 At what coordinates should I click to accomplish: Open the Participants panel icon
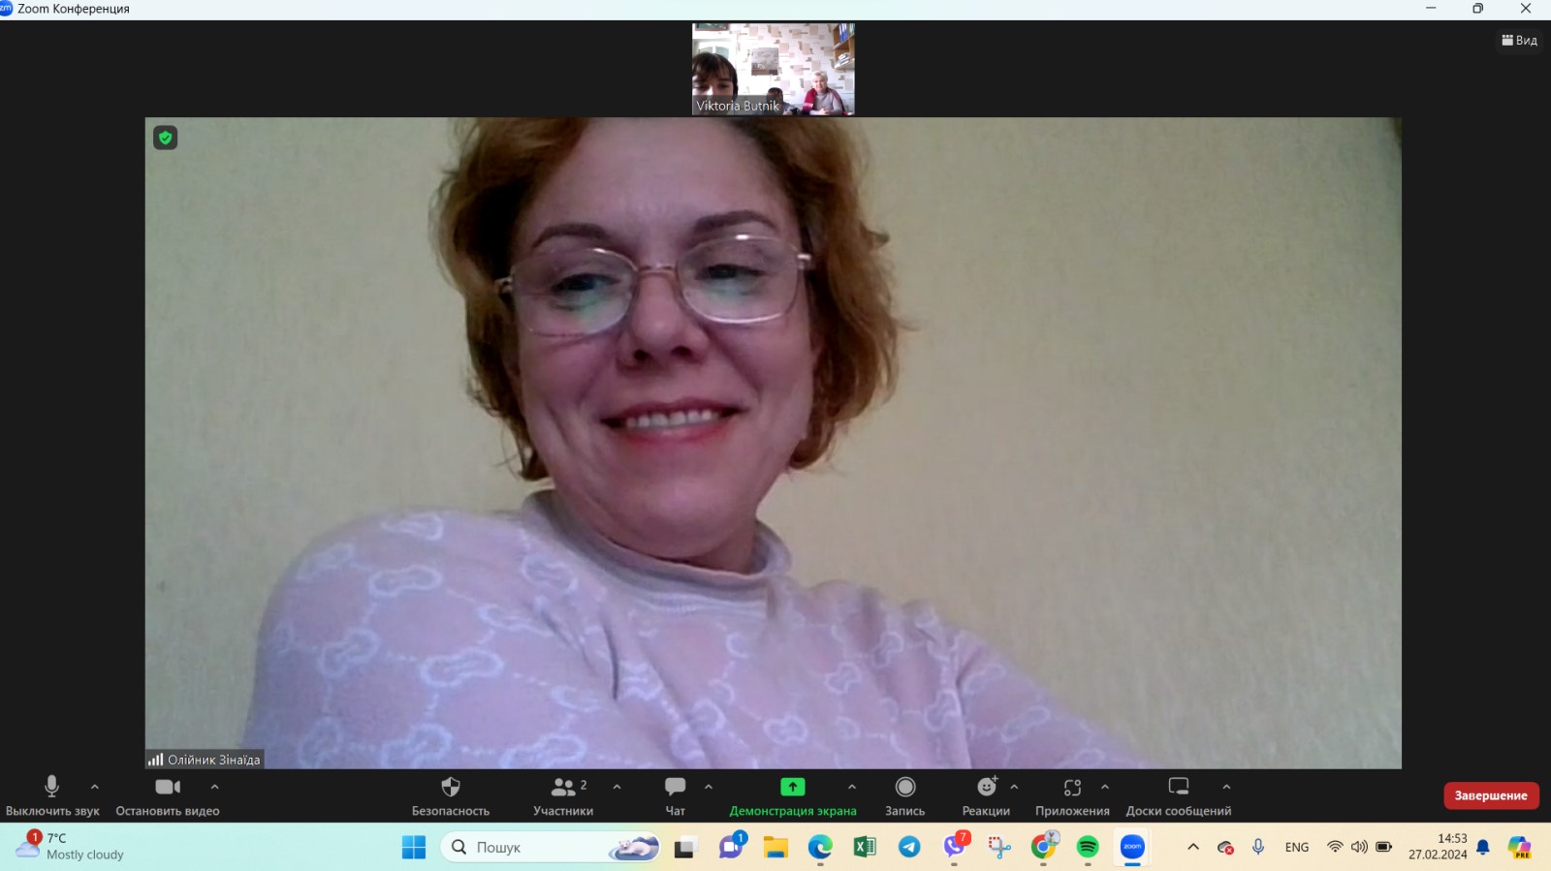click(563, 787)
